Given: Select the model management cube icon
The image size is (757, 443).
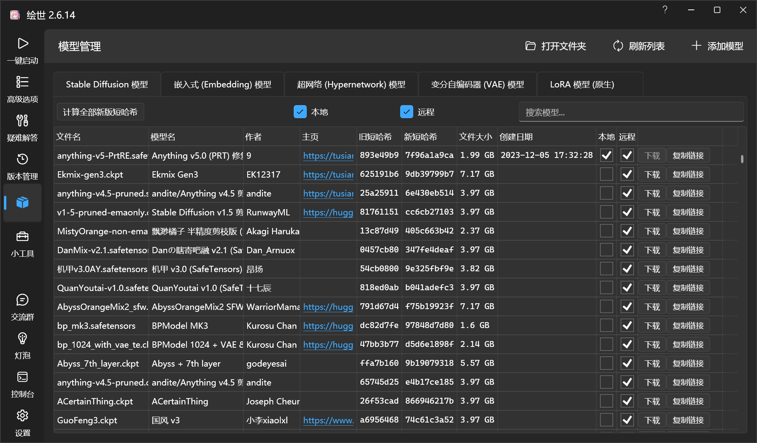Looking at the screenshot, I should [x=22, y=202].
